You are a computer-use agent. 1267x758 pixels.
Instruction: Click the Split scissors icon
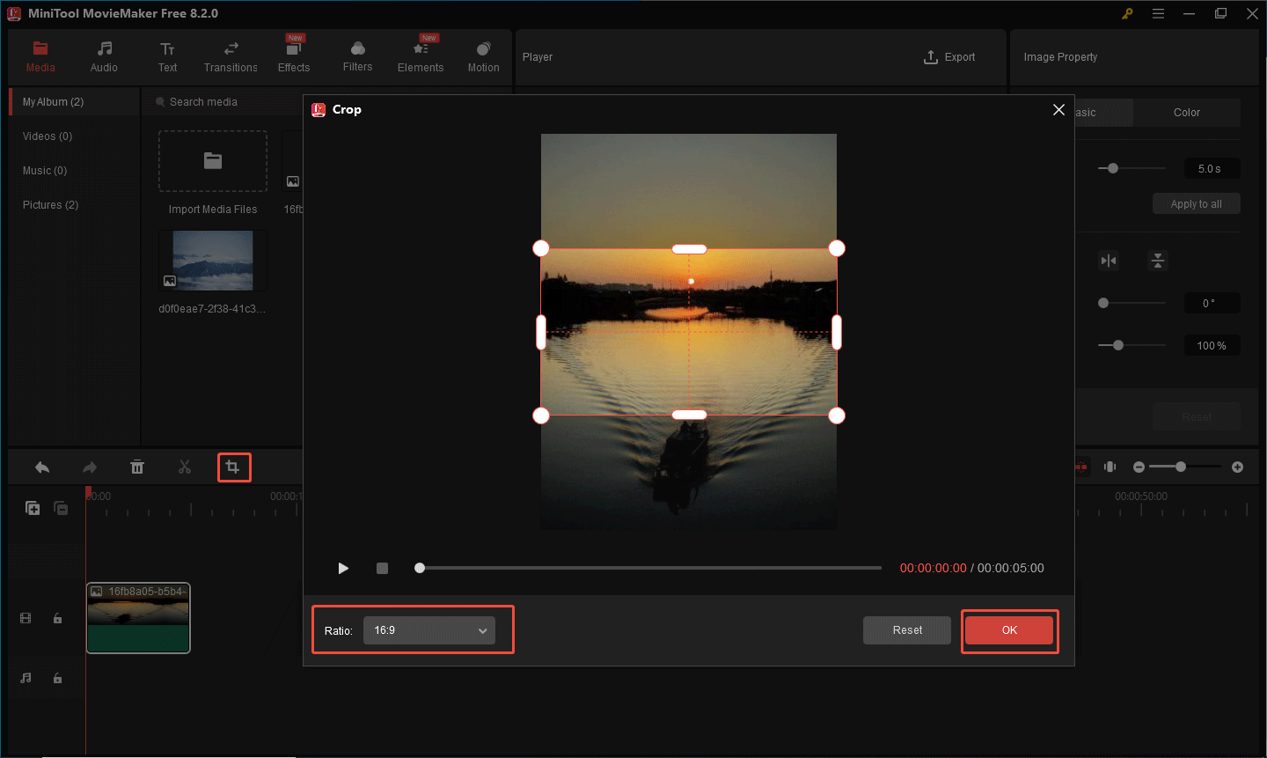(185, 467)
